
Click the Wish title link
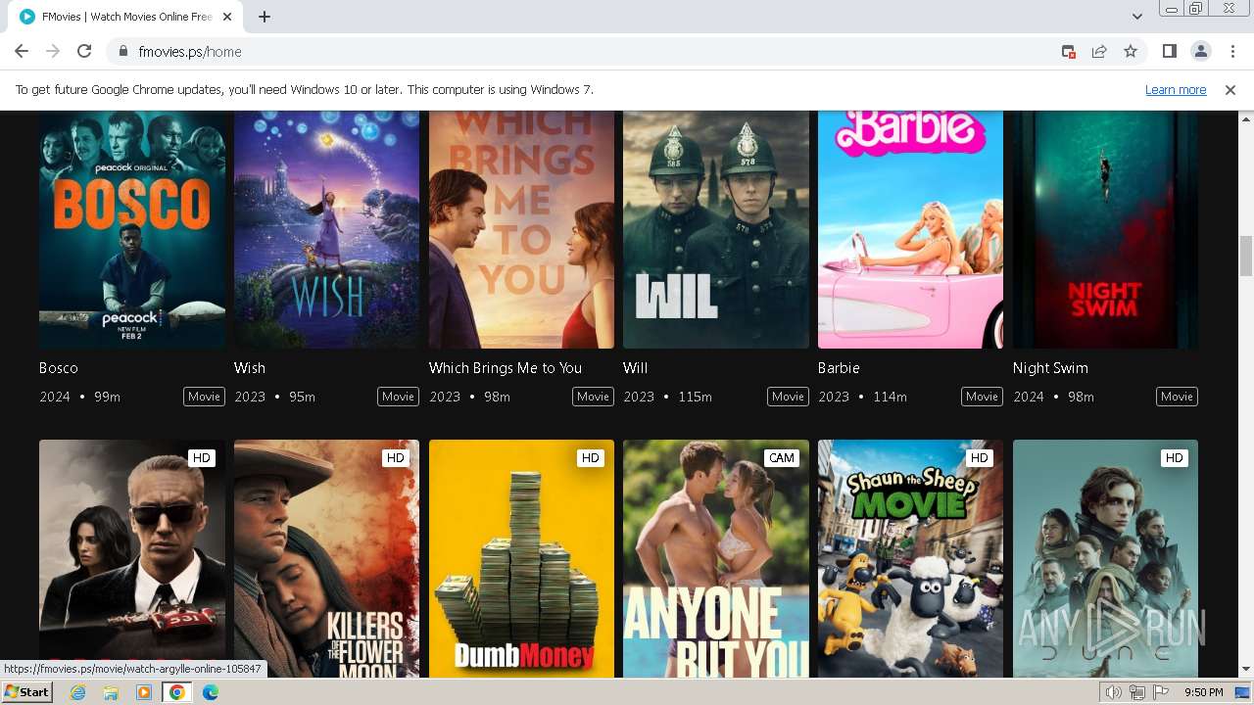[x=250, y=368]
